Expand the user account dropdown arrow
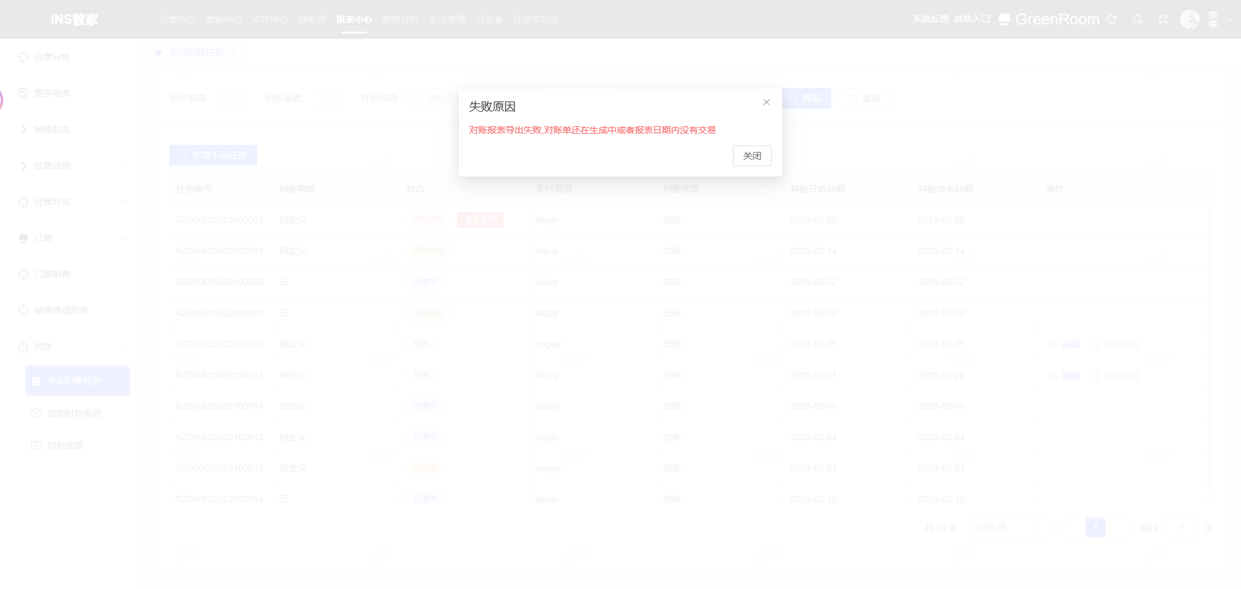 pyautogui.click(x=1230, y=19)
